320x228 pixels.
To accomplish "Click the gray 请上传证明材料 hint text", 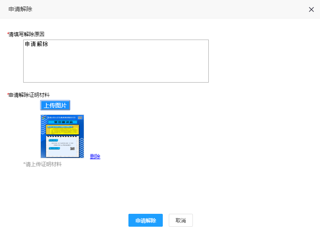I will pos(43,164).
